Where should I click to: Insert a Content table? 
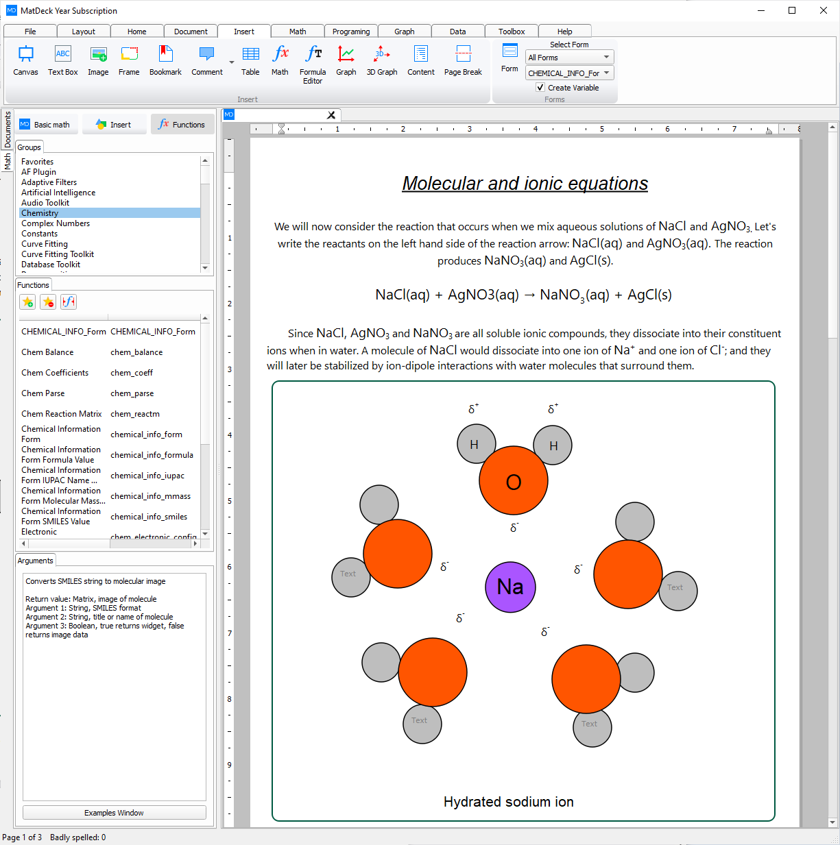tap(420, 60)
